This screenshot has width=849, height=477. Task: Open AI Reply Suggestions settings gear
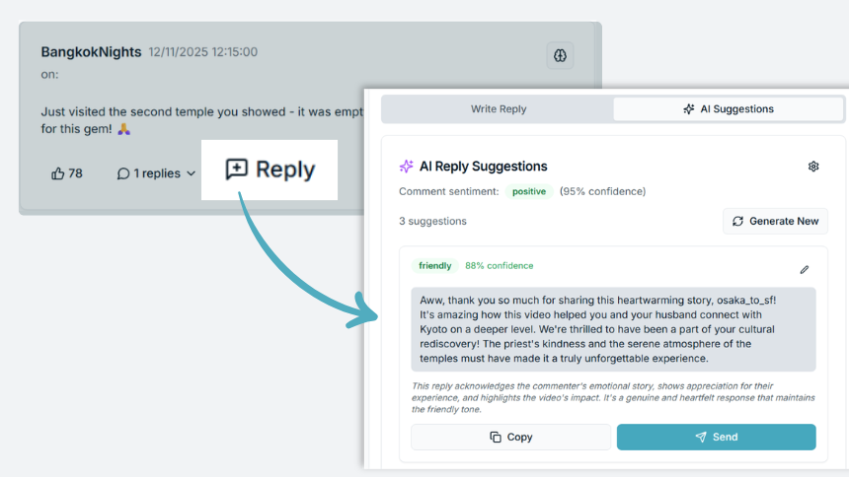(x=813, y=167)
